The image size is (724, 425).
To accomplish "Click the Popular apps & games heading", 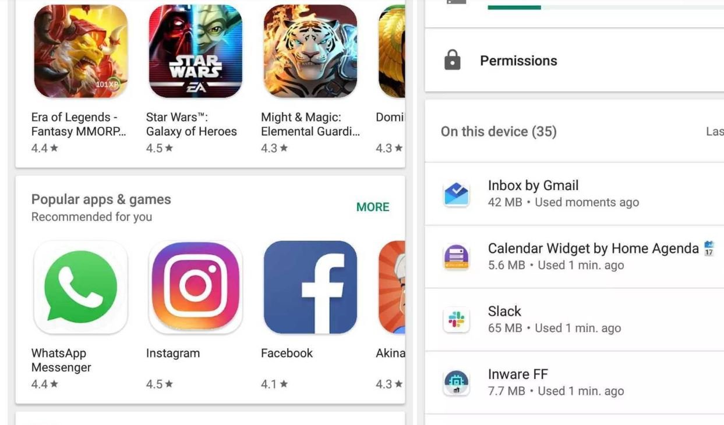I will 101,199.
